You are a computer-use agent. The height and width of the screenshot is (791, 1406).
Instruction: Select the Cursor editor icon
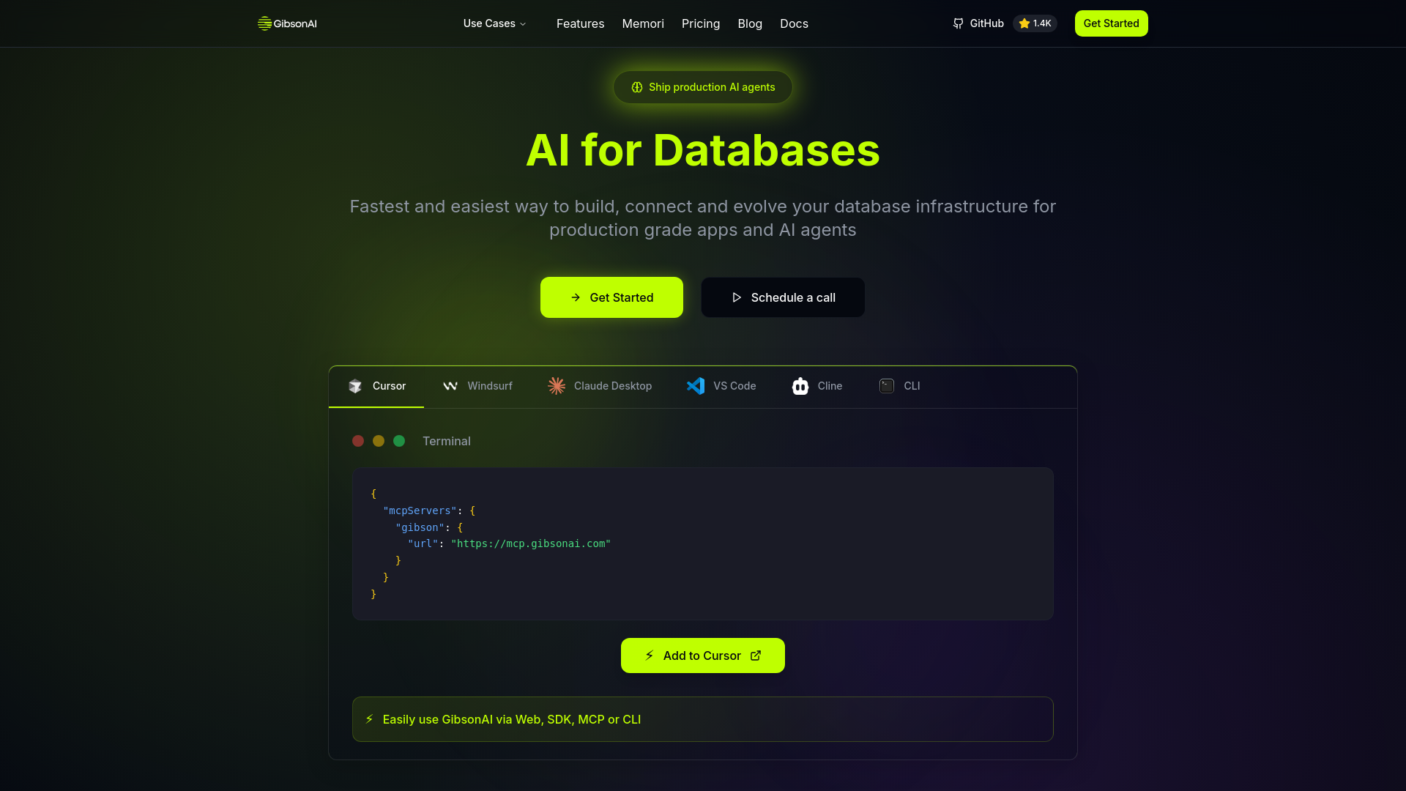tap(356, 386)
